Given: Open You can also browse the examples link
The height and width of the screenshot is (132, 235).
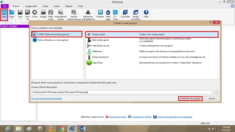Looking at the screenshot, I should (x=47, y=99).
